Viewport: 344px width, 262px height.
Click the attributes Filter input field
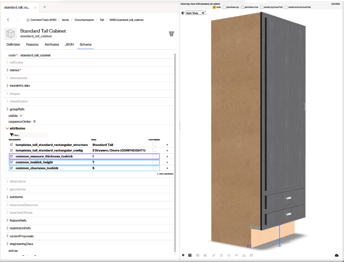(x=29, y=135)
